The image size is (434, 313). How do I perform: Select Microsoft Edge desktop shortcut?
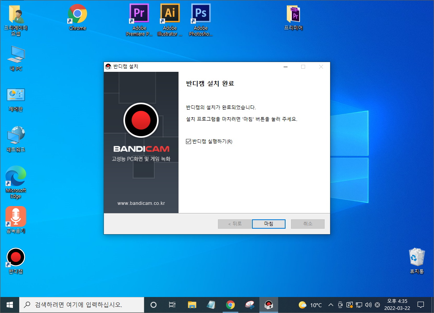tap(16, 182)
